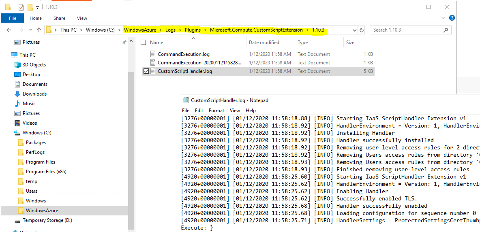Toggle the select-all checkbox in header
This screenshot has height=232, width=480.
coord(143,43)
